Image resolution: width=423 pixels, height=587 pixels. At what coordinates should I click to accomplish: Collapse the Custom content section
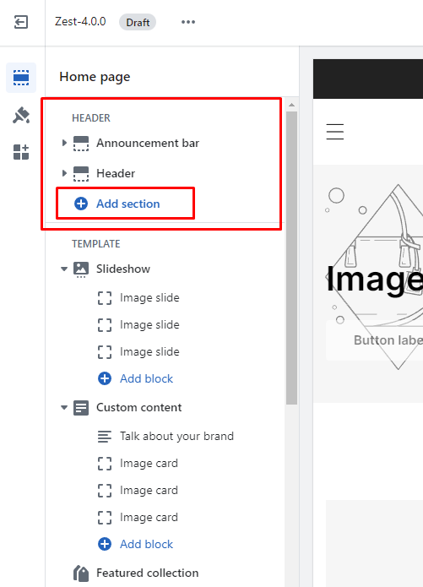pos(64,407)
